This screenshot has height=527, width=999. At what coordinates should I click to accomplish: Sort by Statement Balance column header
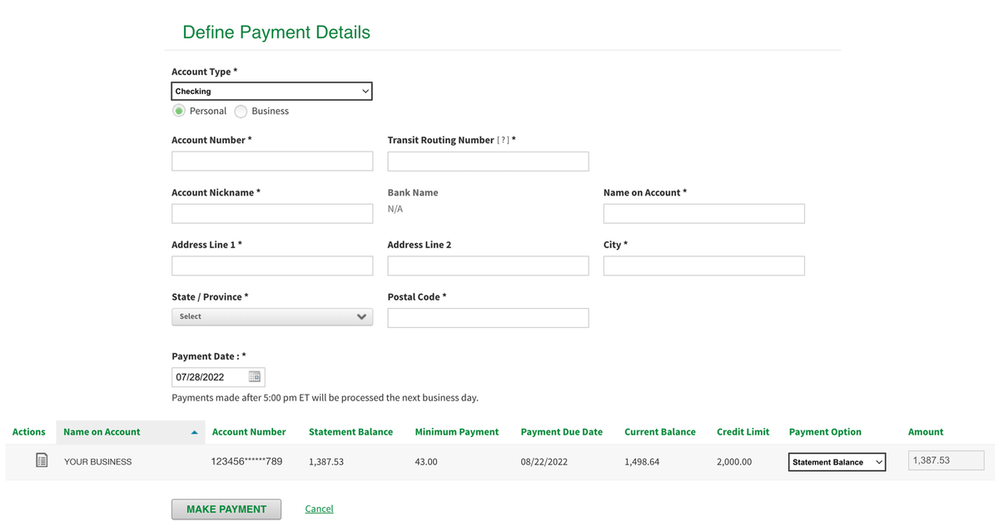[x=350, y=432]
